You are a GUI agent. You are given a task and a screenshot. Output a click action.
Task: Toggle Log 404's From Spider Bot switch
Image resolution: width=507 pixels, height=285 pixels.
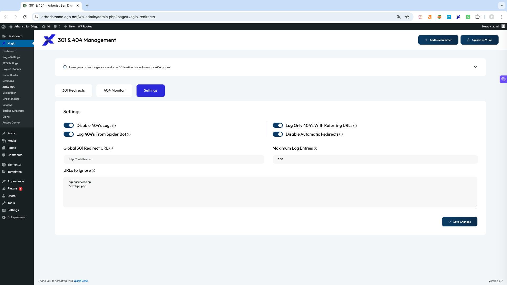tap(69, 134)
